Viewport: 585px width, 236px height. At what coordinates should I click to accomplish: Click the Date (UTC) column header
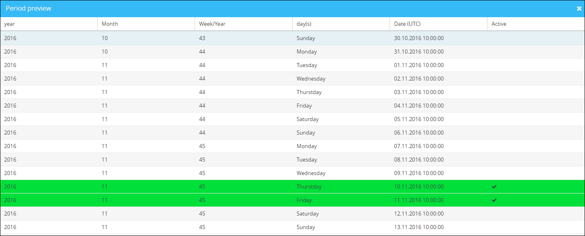point(408,24)
